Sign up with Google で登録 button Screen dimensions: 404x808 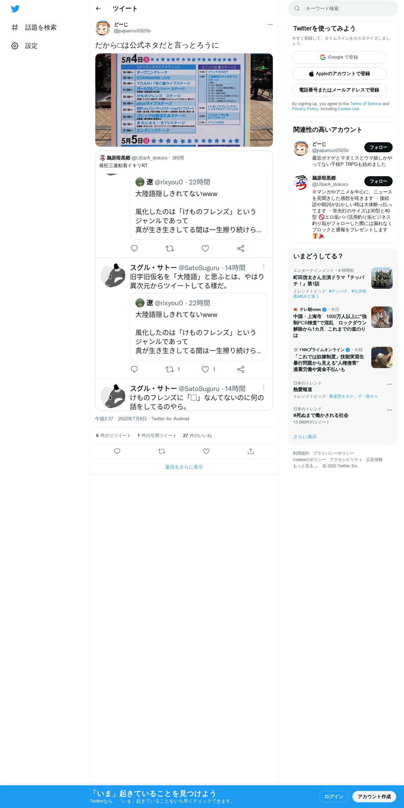coord(339,57)
